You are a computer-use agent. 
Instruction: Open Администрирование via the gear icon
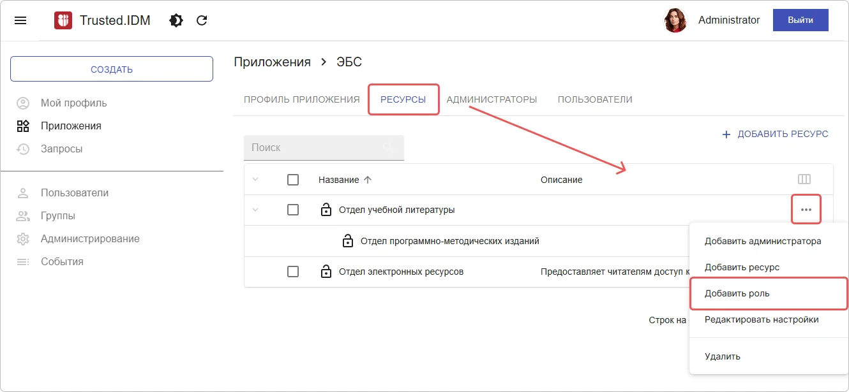pyautogui.click(x=23, y=239)
